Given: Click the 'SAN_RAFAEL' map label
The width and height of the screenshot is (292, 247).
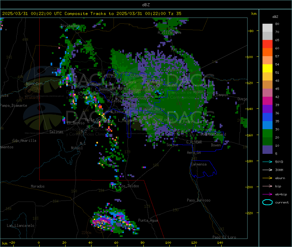Looking at the screenshot, I should coord(119,88).
